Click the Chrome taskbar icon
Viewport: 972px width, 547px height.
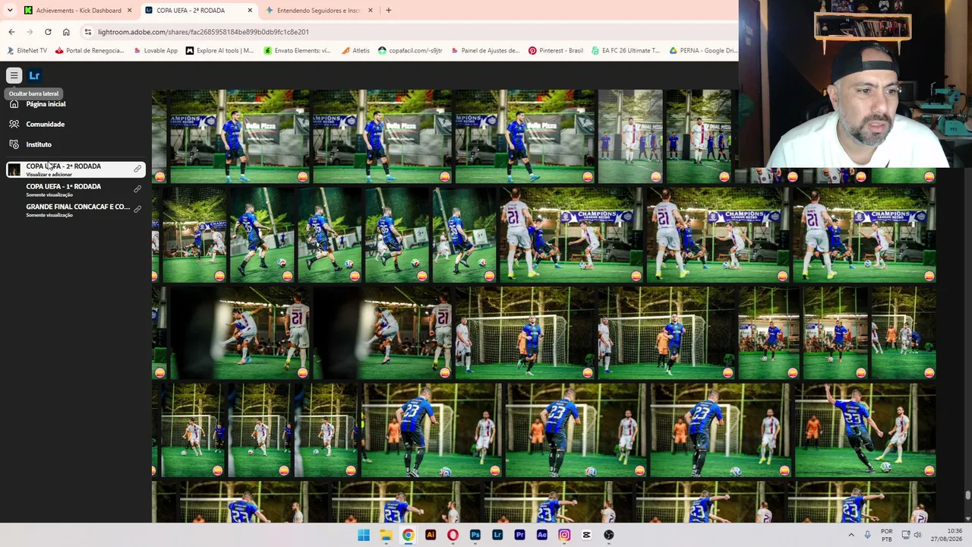coord(408,535)
